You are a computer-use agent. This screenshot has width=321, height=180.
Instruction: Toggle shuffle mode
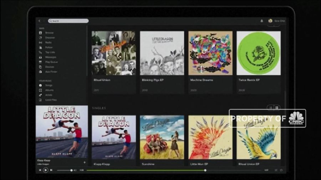tap(276, 170)
